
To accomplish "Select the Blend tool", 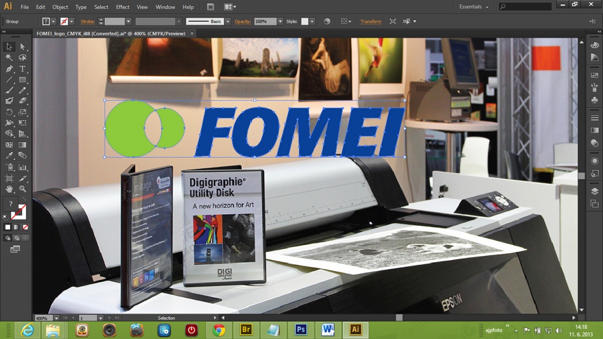I will point(22,155).
